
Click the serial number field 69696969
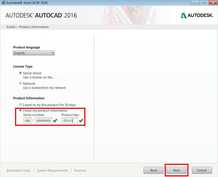(x=44, y=121)
